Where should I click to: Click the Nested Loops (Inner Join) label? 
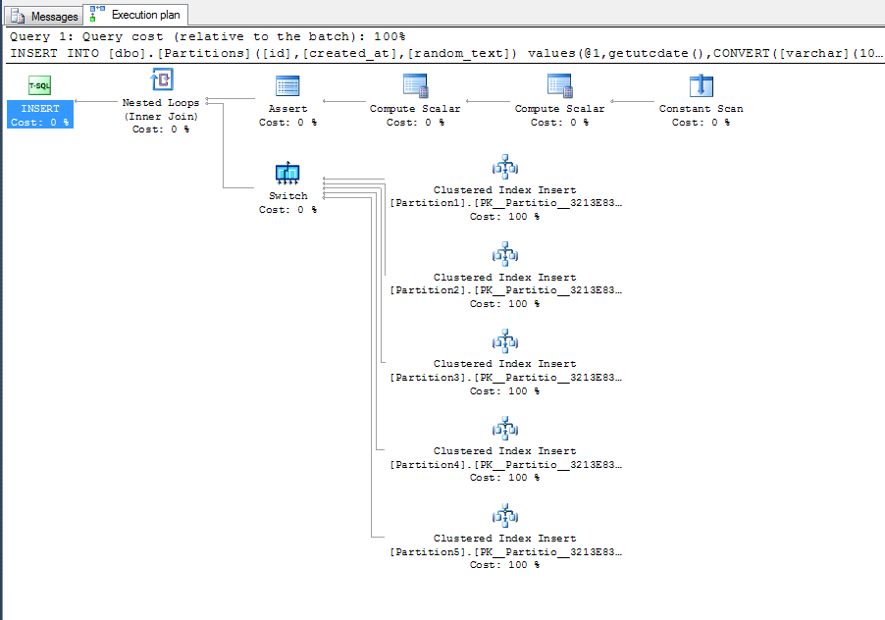tap(161, 109)
